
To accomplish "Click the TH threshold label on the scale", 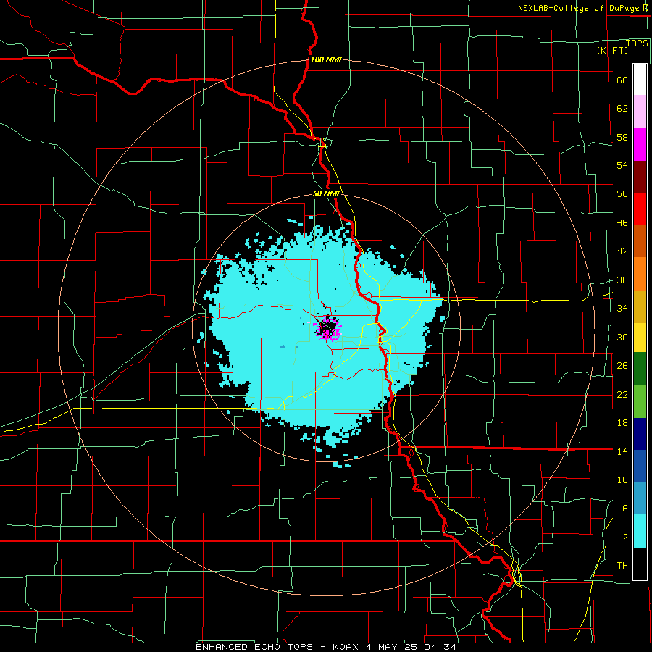I will point(622,566).
